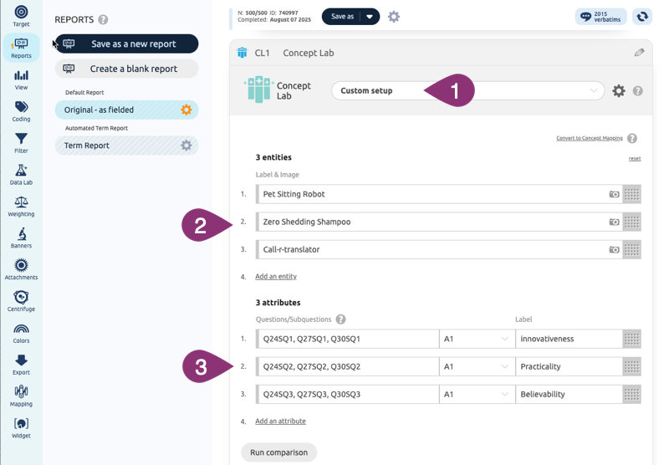The width and height of the screenshot is (669, 465).
Task: Select the Weighting scale icon
Action: click(x=21, y=206)
